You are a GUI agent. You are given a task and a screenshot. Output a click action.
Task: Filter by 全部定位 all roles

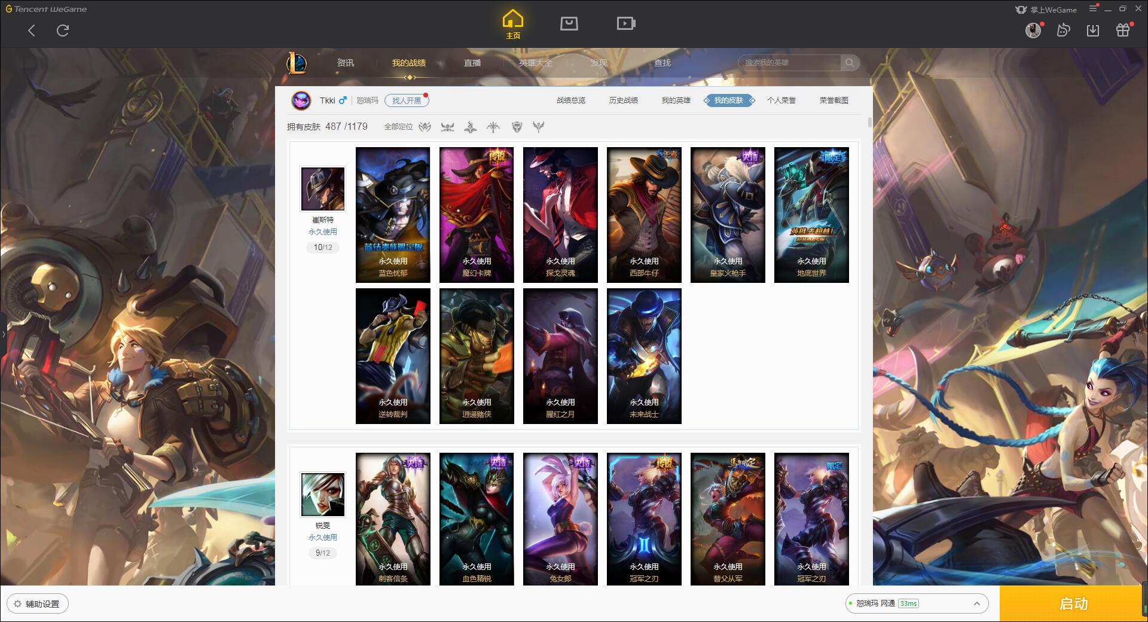398,127
